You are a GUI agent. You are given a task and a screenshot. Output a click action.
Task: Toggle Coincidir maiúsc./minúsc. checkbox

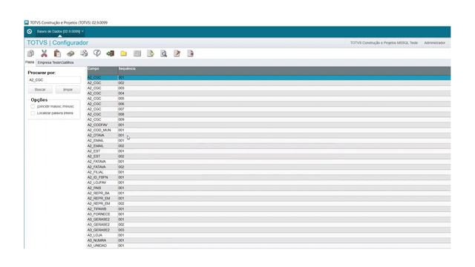(33, 107)
